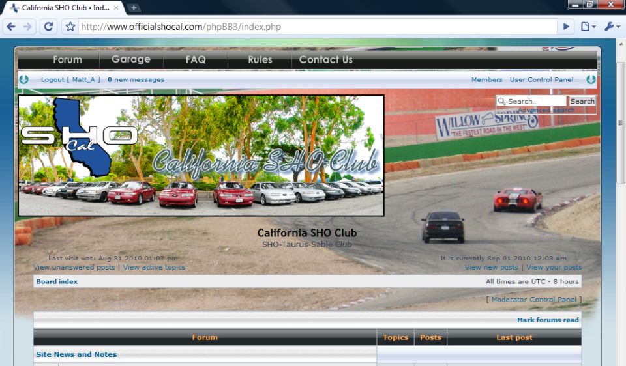Screen dimensions: 626x366
Task: Click the vertical scrollbar thumb
Action: click(620, 123)
